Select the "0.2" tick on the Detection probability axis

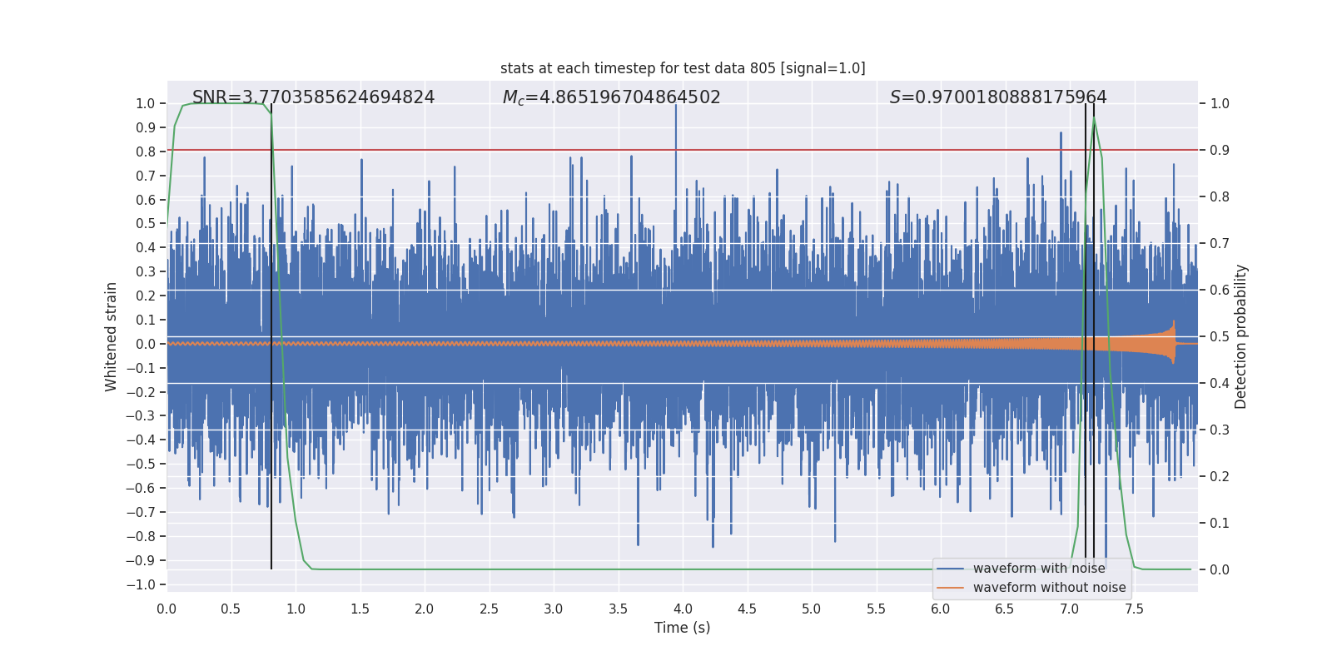click(1220, 477)
